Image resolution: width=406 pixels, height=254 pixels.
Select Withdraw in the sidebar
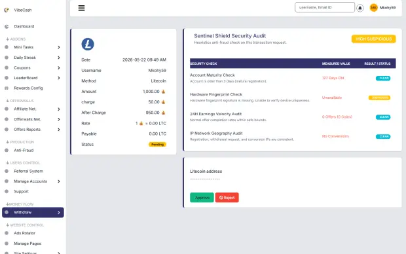pyautogui.click(x=33, y=212)
